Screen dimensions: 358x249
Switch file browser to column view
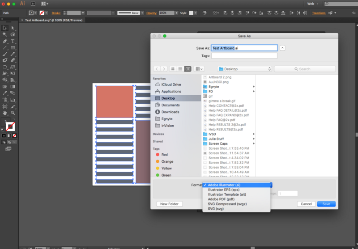click(x=188, y=69)
